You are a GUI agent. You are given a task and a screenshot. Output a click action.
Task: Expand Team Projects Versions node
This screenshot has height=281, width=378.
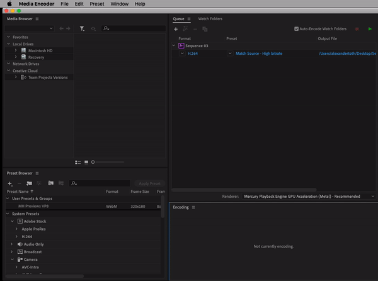(x=16, y=77)
